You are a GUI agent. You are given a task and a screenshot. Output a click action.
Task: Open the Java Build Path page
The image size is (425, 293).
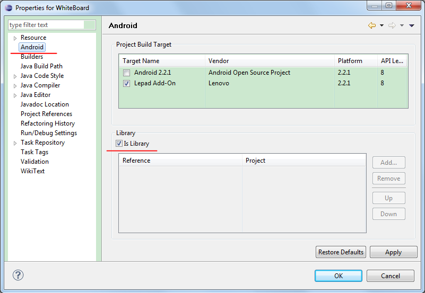coord(41,66)
